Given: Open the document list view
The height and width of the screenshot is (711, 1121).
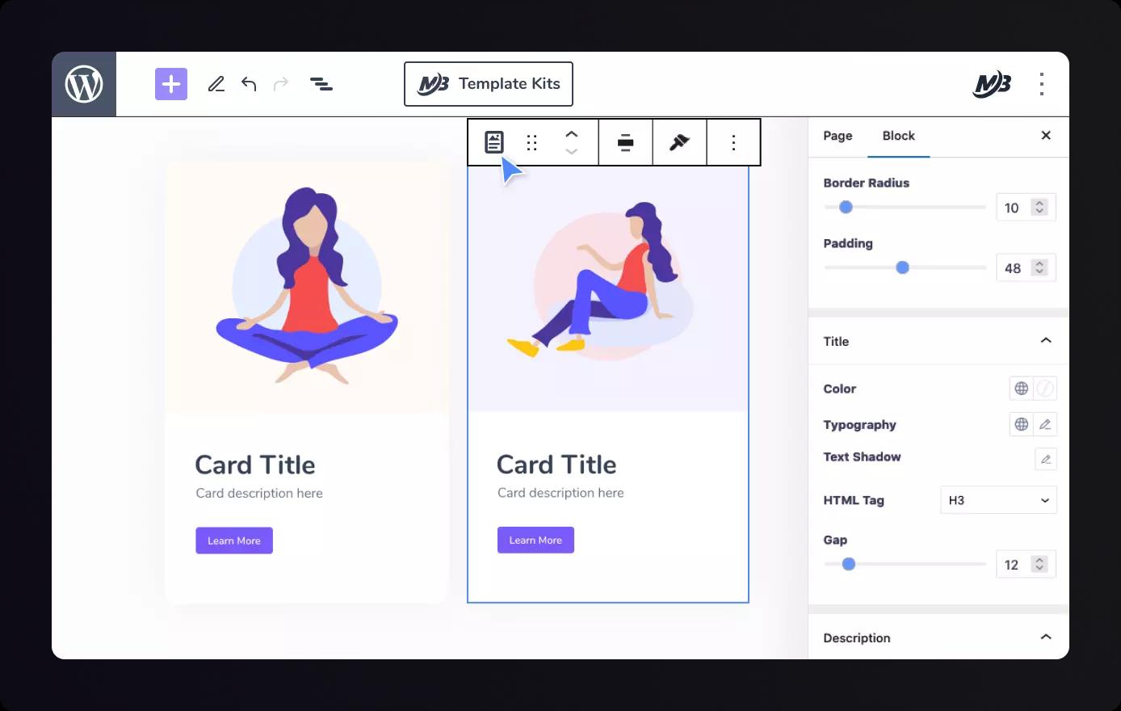Looking at the screenshot, I should coord(321,83).
